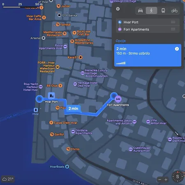Edit the Forr Apartments destination field
This screenshot has height=185, width=185.
point(148,29)
